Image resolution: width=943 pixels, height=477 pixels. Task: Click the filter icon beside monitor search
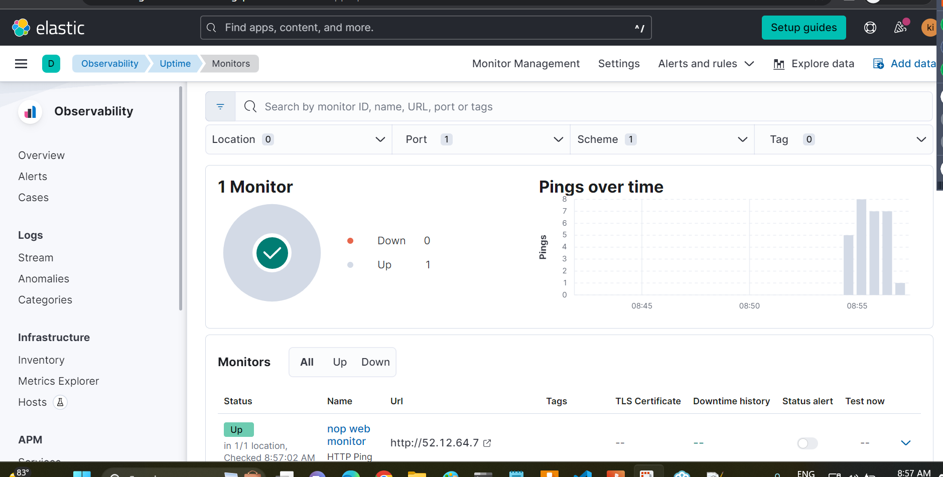point(220,106)
